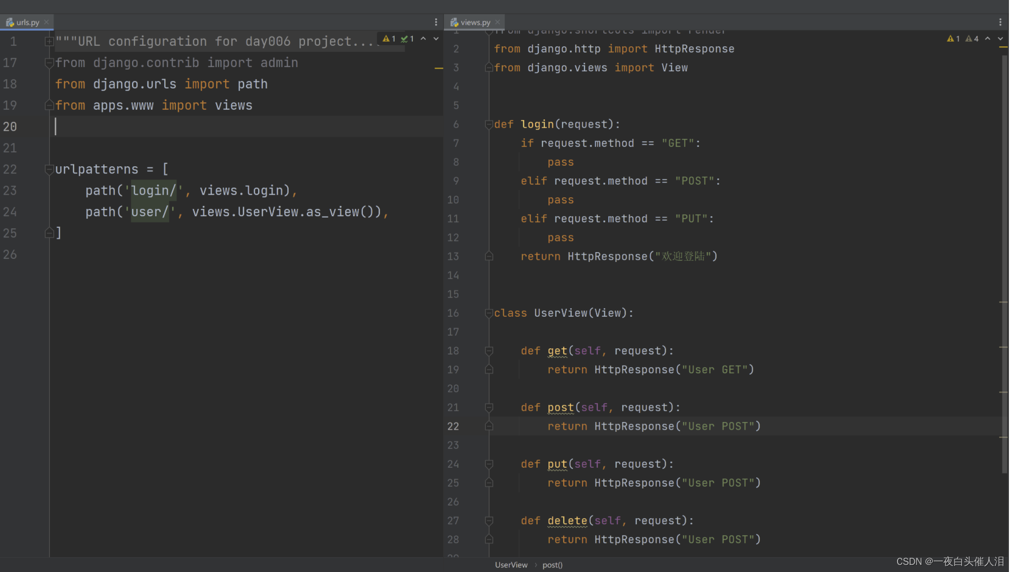Click line number 18 gutter in views.py

coord(453,351)
